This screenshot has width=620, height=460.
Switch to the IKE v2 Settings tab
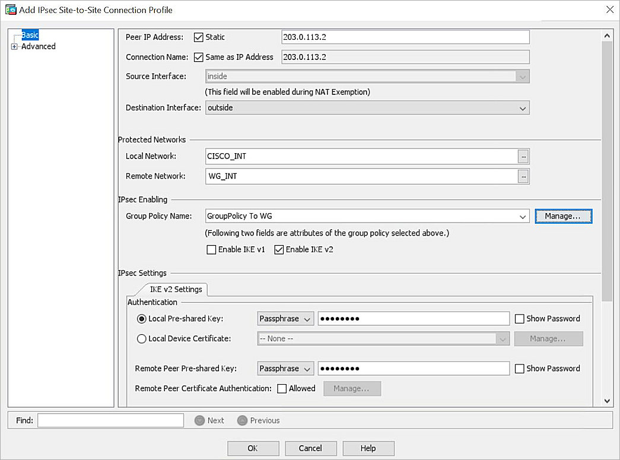coord(175,290)
